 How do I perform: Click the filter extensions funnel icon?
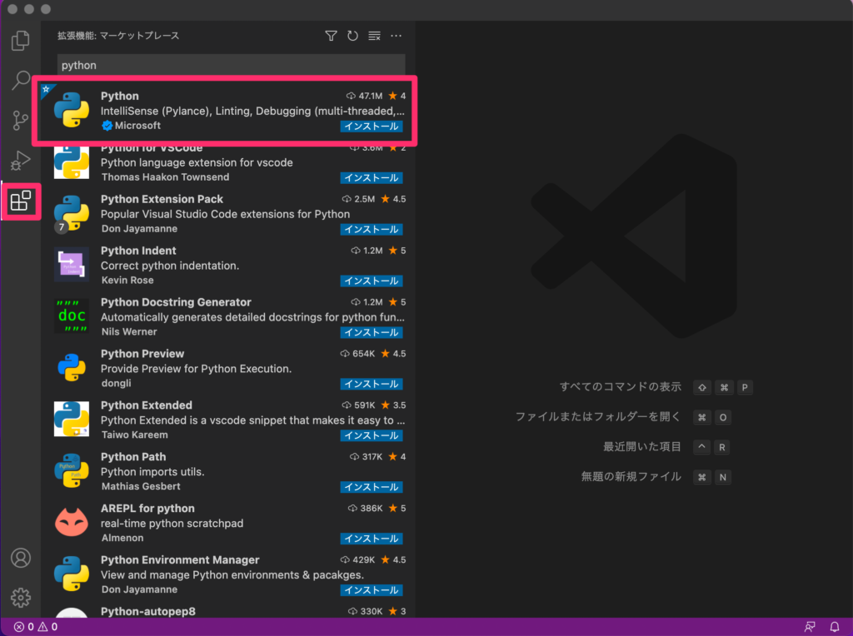[331, 36]
